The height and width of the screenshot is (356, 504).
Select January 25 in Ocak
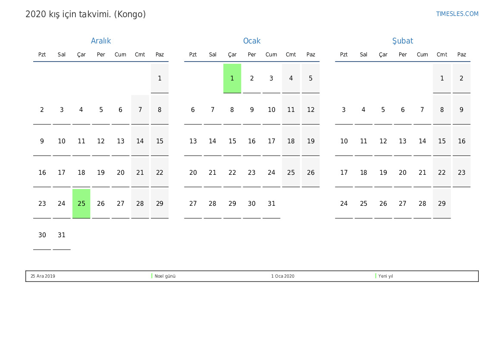[x=291, y=172]
